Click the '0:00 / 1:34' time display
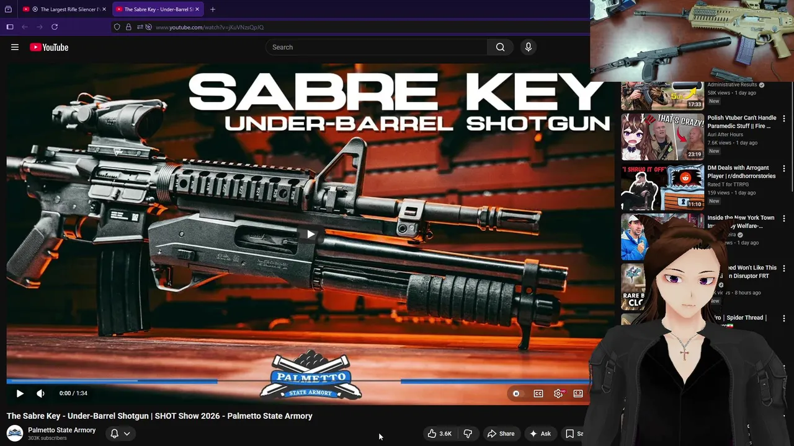Screen dimensions: 794x446 (x=73, y=393)
